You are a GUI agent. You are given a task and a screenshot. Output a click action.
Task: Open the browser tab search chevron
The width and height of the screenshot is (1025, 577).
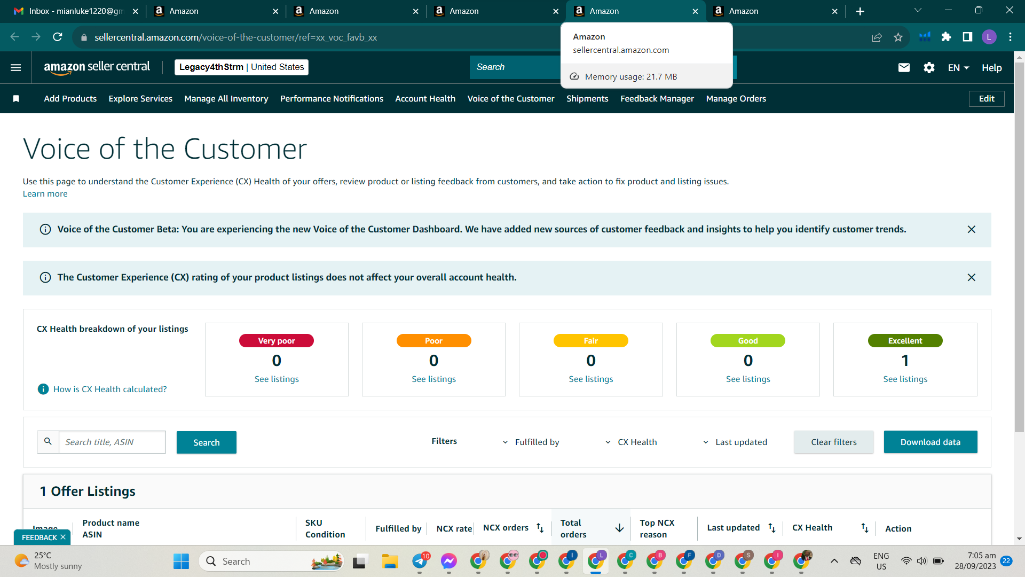coord(918,10)
